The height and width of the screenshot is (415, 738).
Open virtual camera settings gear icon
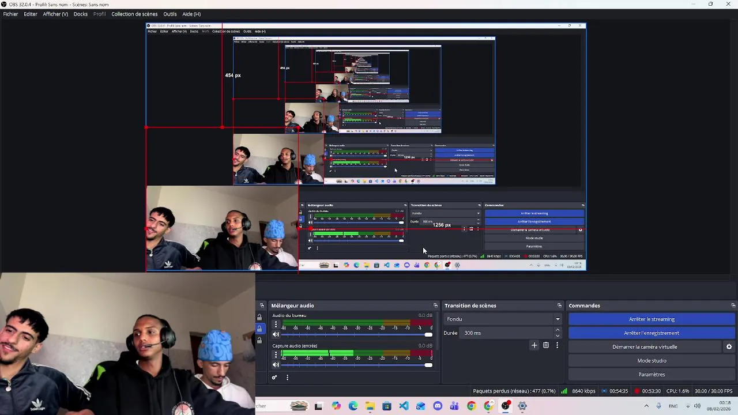click(729, 347)
